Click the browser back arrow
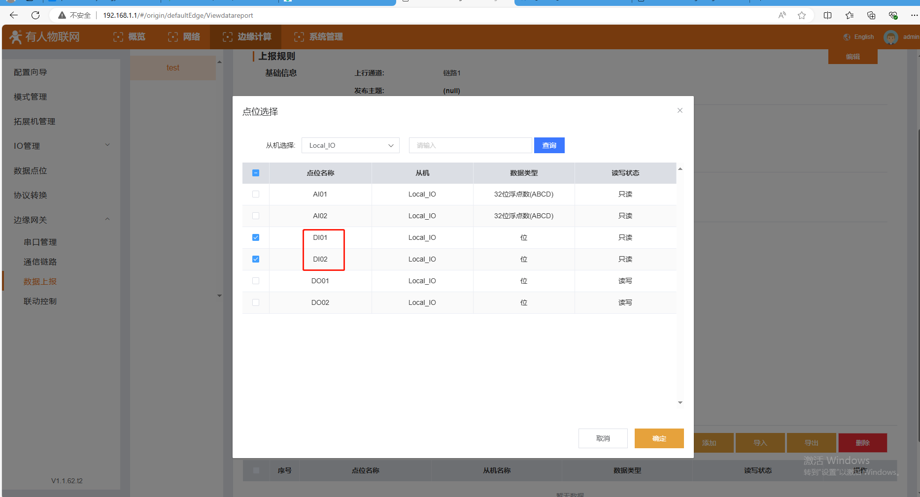This screenshot has width=920, height=497. tap(14, 15)
